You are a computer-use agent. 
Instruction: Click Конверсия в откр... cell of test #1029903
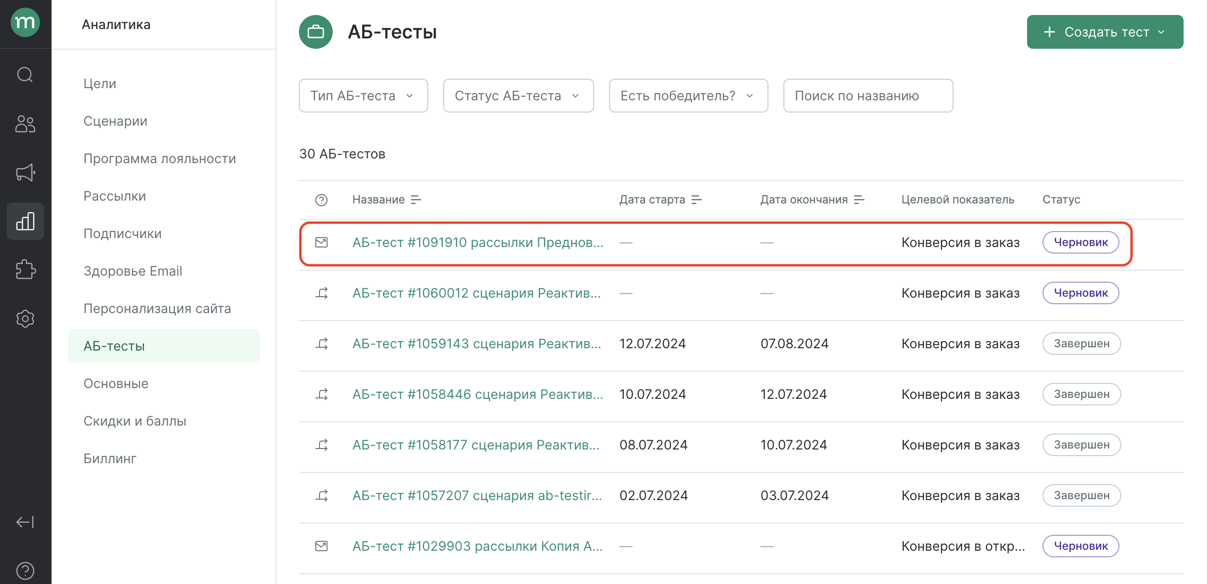[963, 546]
